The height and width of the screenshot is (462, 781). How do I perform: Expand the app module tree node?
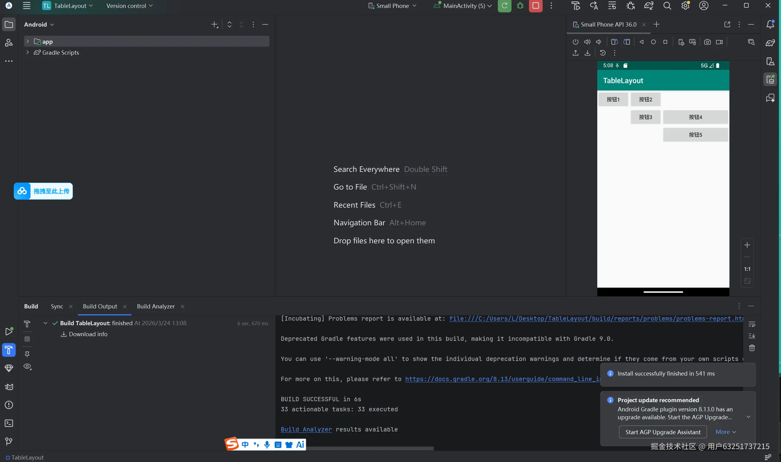[27, 42]
